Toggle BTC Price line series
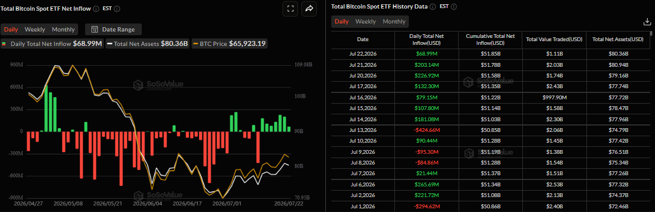This screenshot has width=655, height=212. point(230,44)
